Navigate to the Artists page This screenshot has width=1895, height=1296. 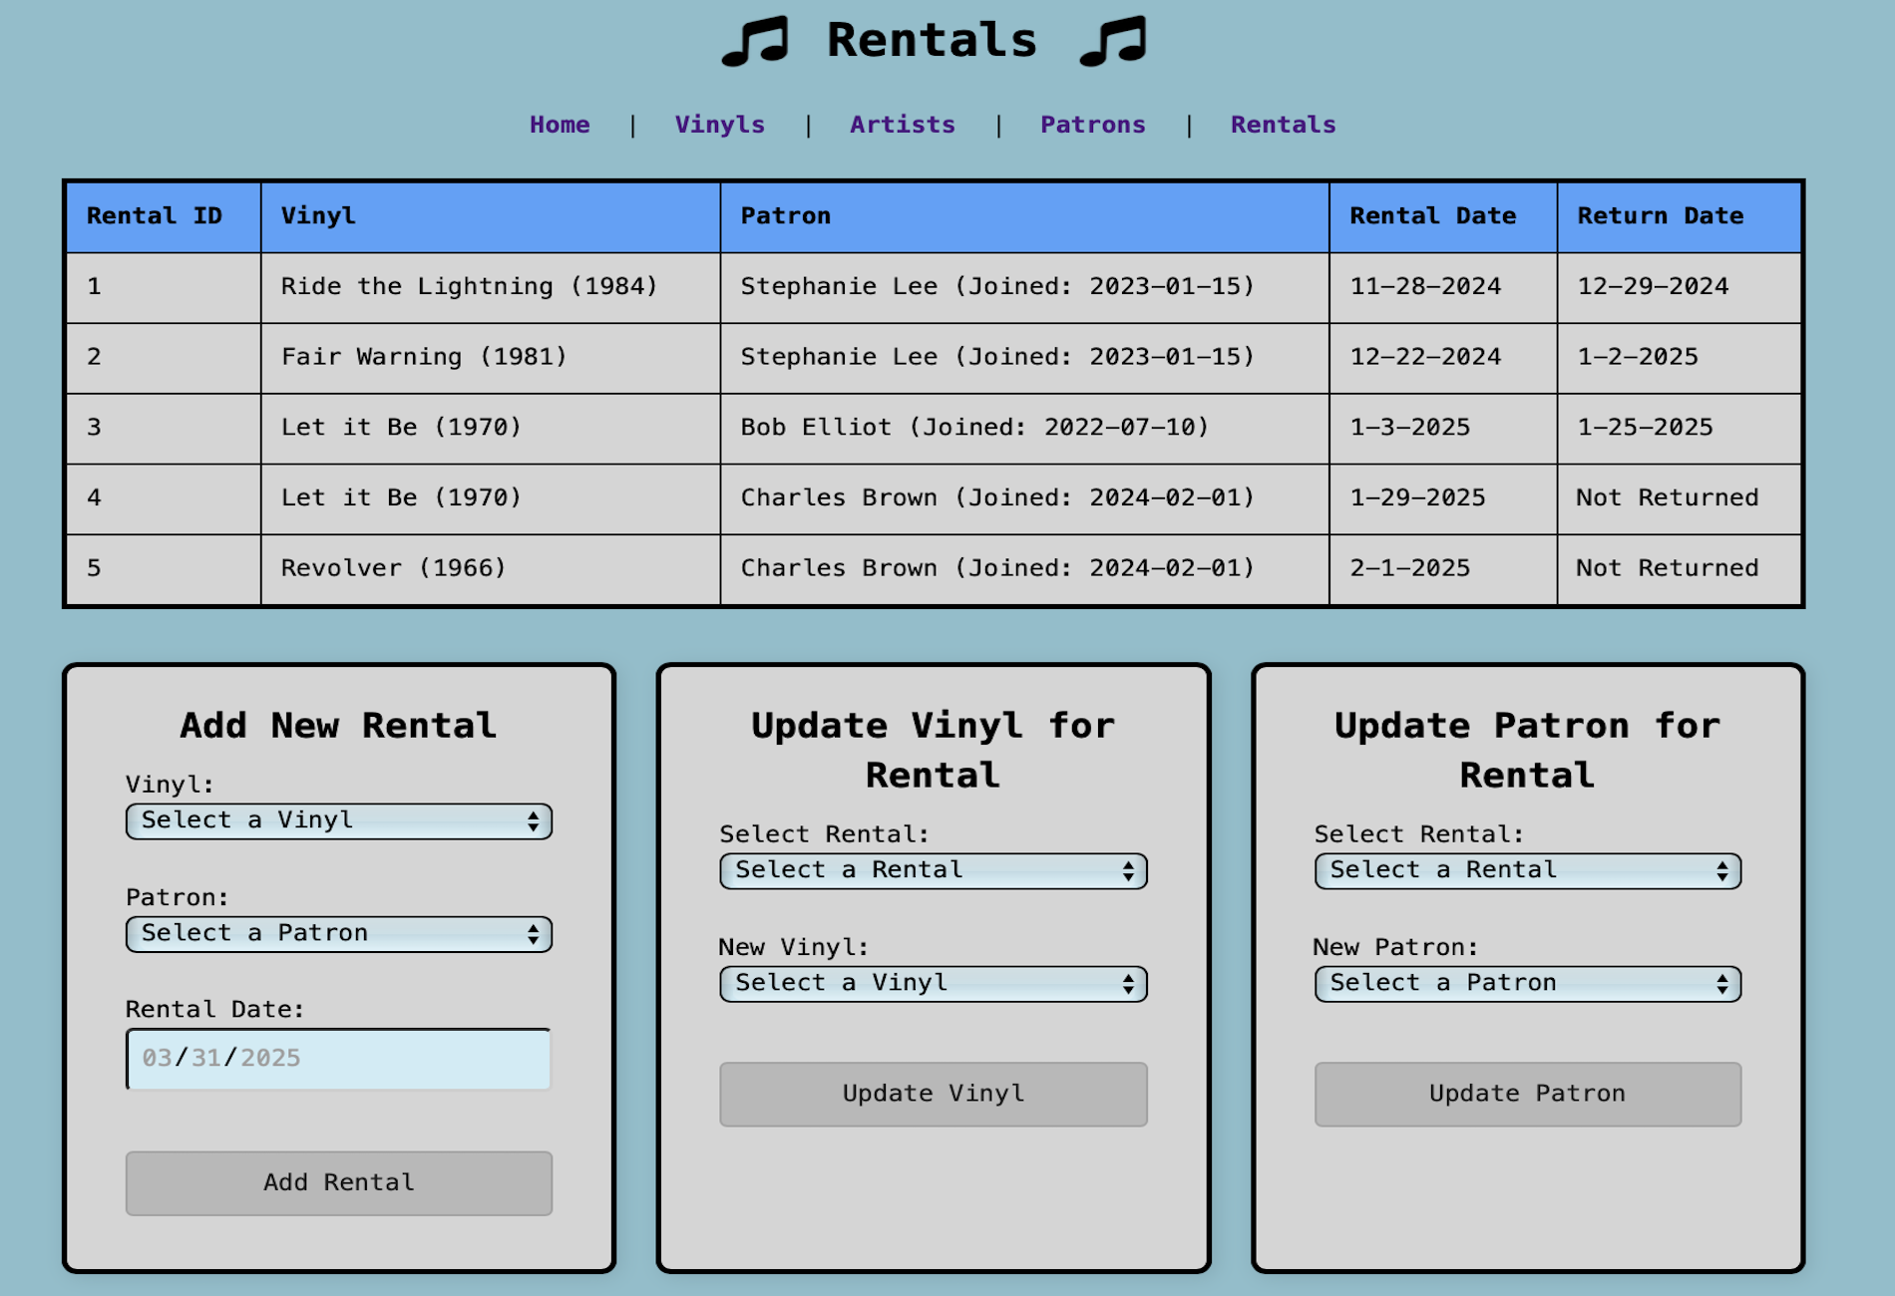pyautogui.click(x=902, y=125)
